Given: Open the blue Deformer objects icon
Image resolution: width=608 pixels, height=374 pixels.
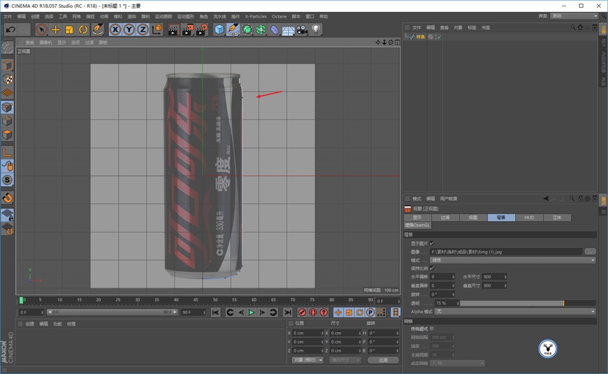Looking at the screenshot, I should 275,29.
